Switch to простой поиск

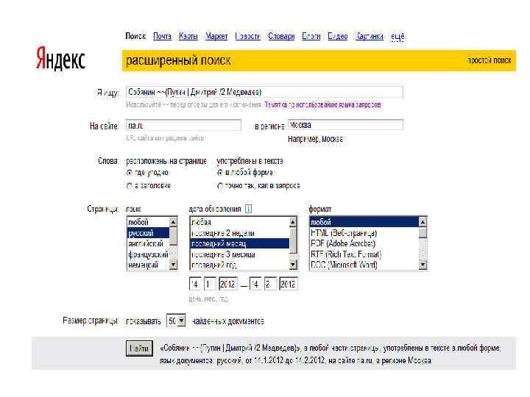(x=489, y=60)
